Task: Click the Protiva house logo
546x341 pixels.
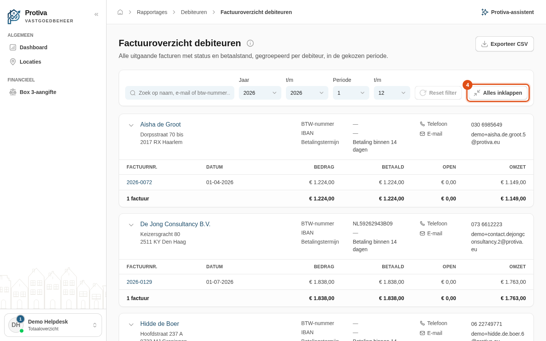Action: pyautogui.click(x=14, y=17)
